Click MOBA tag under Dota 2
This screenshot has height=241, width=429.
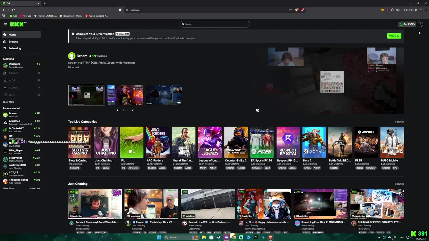(307, 168)
